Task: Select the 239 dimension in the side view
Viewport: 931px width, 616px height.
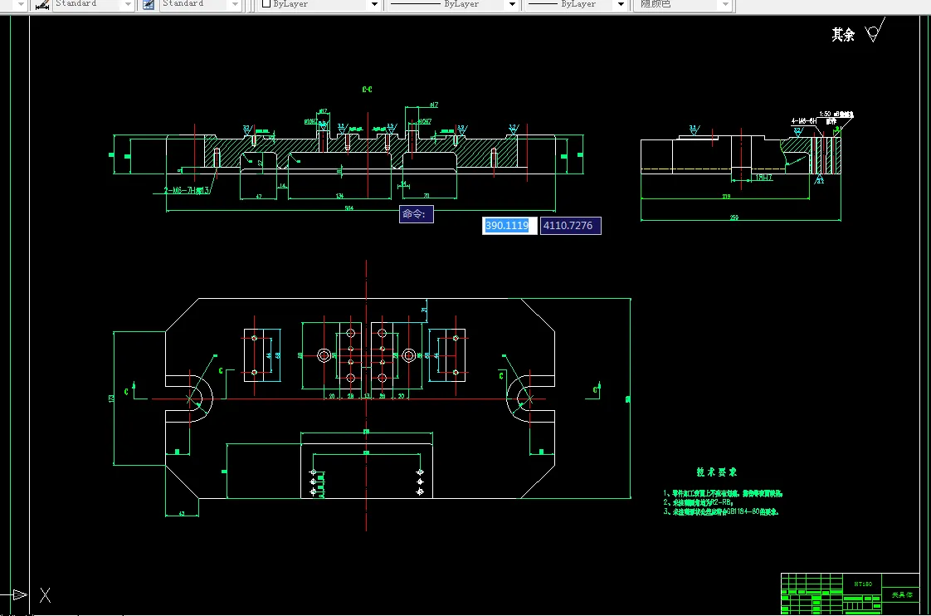Action: pos(726,196)
